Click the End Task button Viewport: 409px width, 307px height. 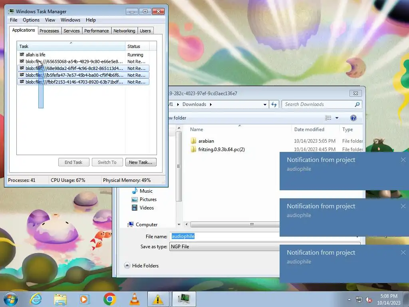click(x=73, y=162)
